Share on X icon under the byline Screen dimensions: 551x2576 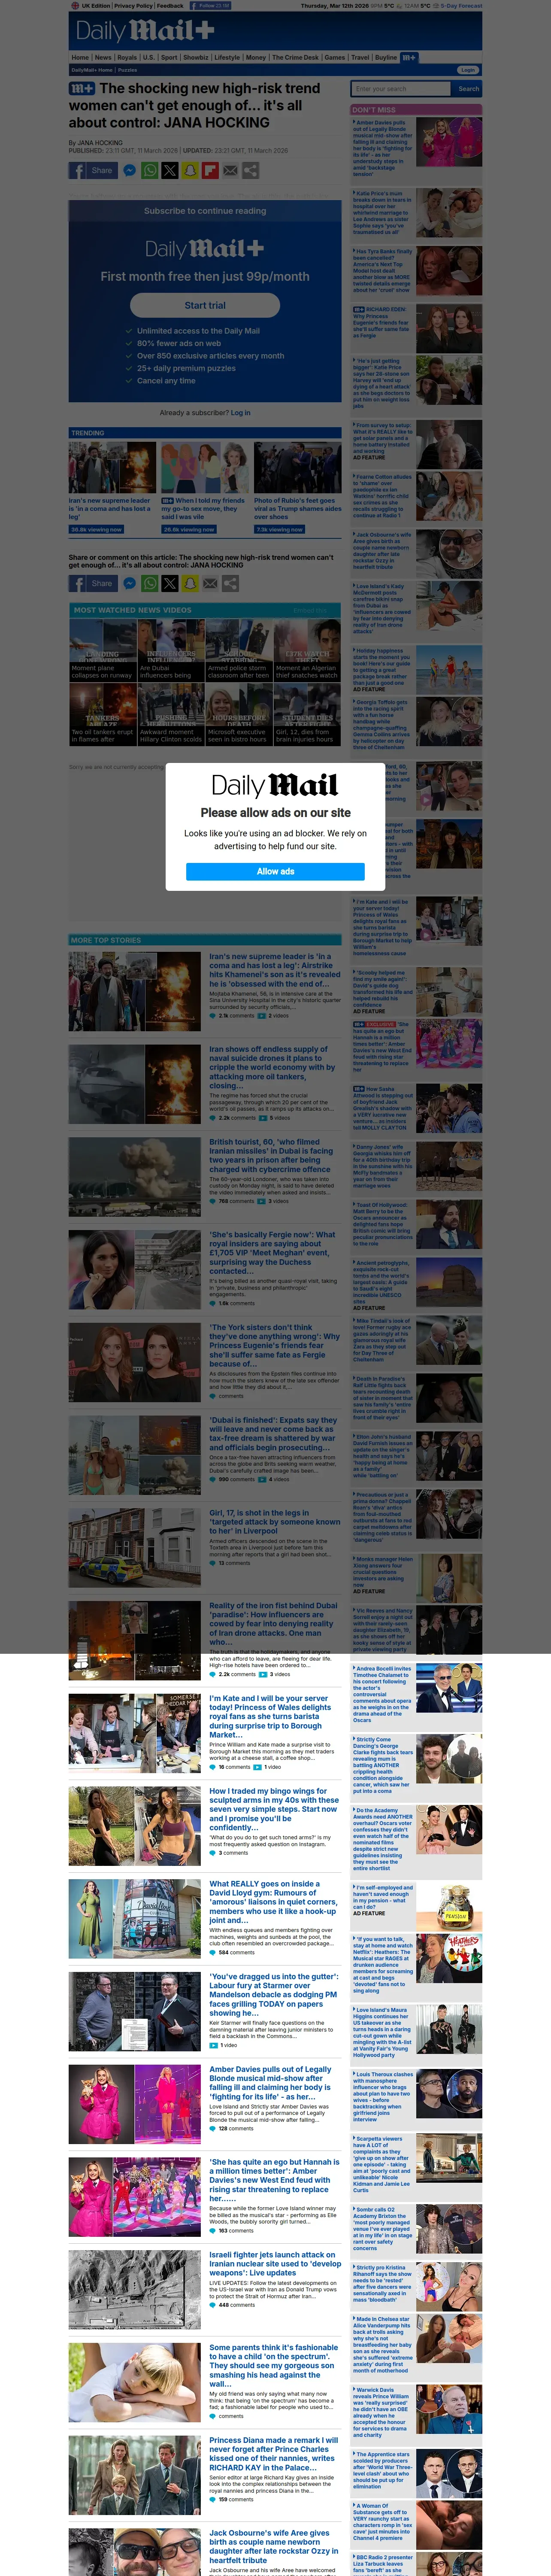[x=170, y=171]
